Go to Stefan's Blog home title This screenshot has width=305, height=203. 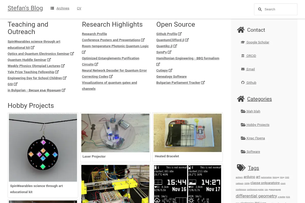(25, 8)
